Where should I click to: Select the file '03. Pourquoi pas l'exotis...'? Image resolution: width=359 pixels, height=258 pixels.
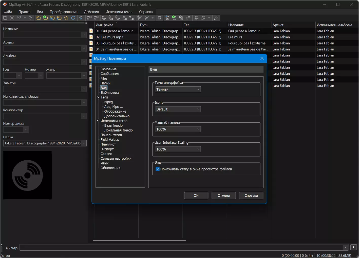click(116, 43)
